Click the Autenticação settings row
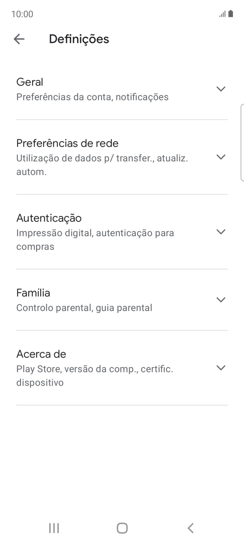 click(x=102, y=232)
